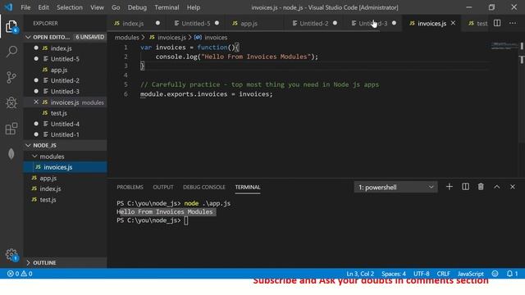Open the Debug view in activity bar

11,103
